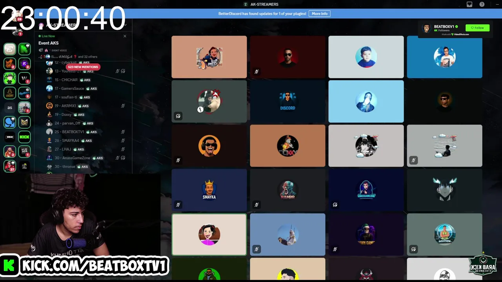Select member 15 - CHICHAR in voice list
The height and width of the screenshot is (282, 502).
(x=85, y=80)
